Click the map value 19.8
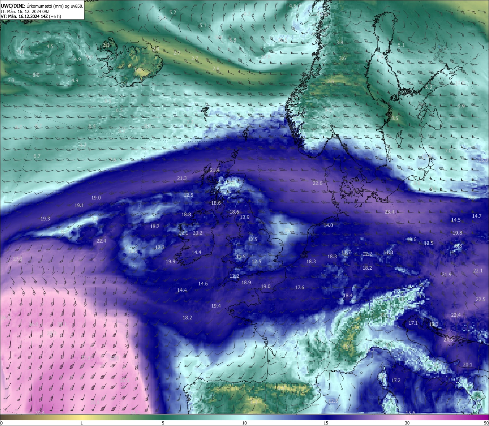The width and height of the screenshot is (489, 426). [x=457, y=233]
